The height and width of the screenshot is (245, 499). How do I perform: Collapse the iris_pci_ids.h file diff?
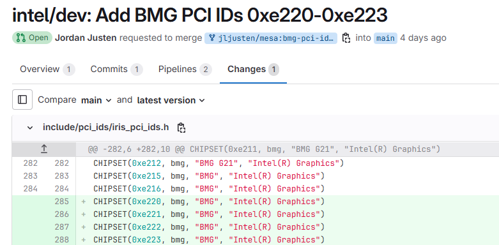pyautogui.click(x=30, y=128)
